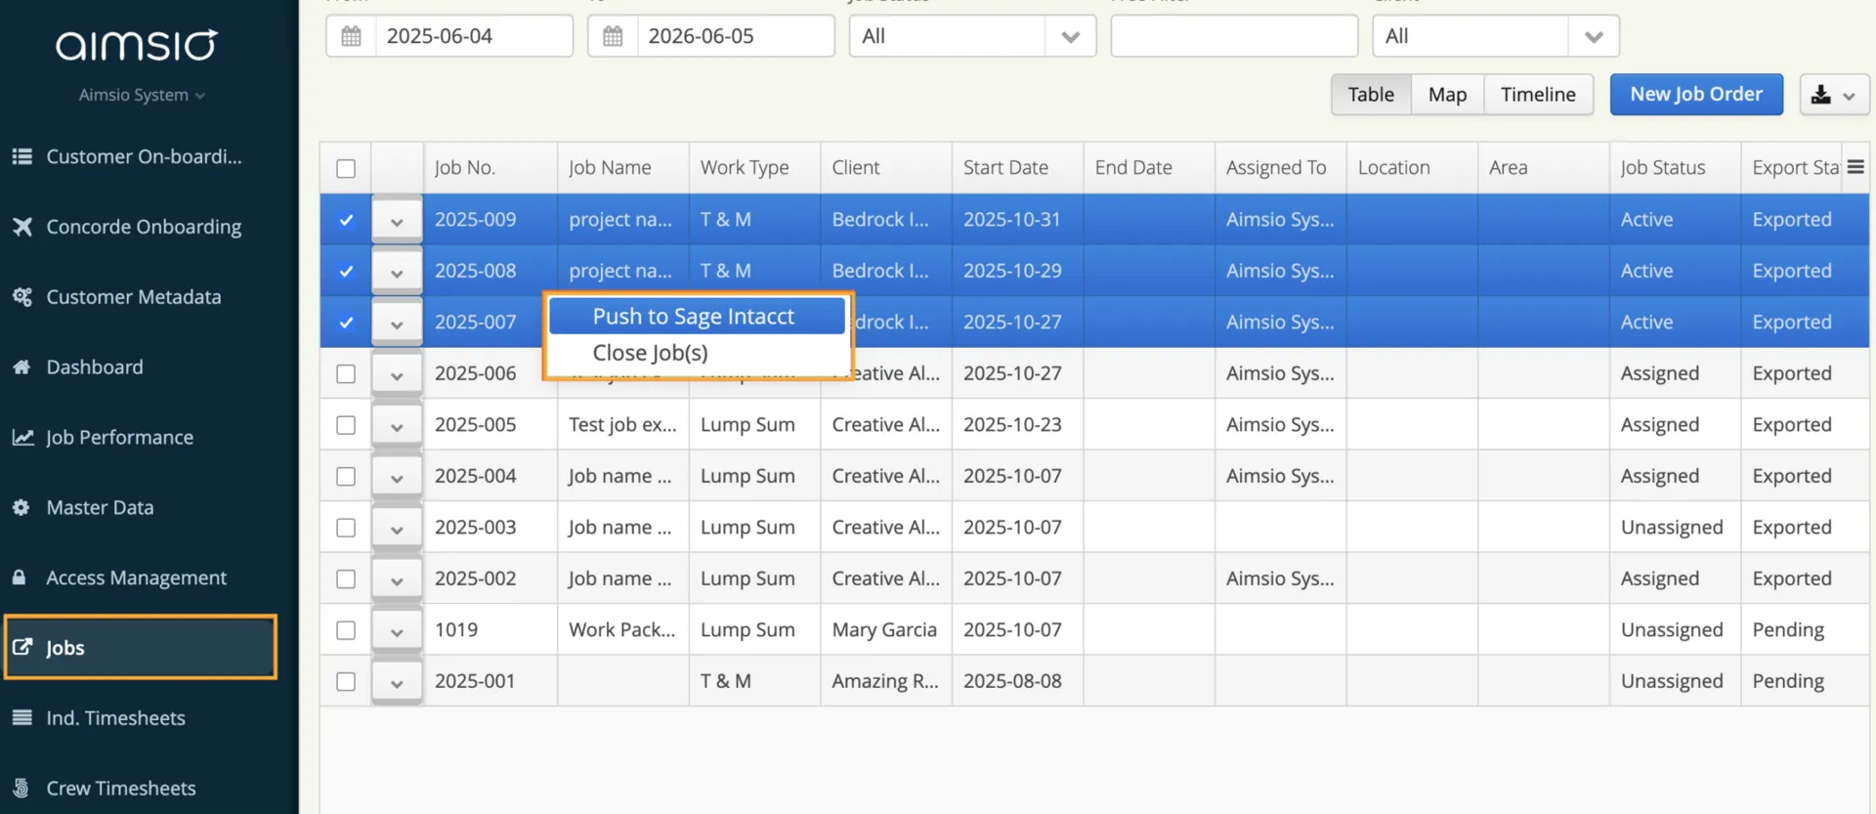Expand row actions for job 2025-008
The image size is (1876, 814).
coord(397,272)
